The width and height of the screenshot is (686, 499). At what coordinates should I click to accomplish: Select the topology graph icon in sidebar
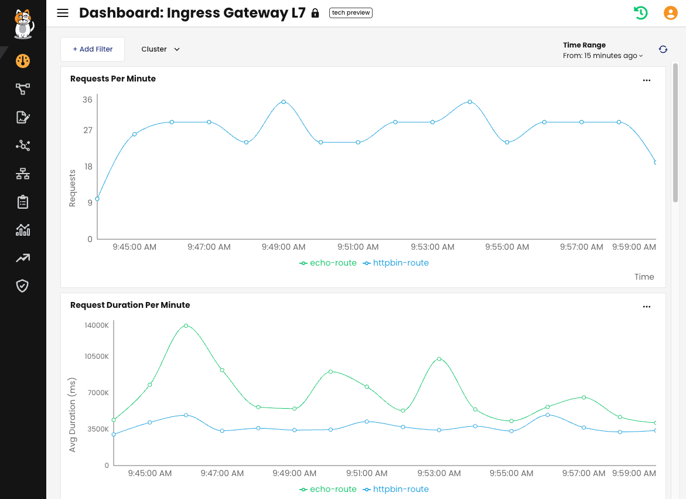click(x=22, y=89)
